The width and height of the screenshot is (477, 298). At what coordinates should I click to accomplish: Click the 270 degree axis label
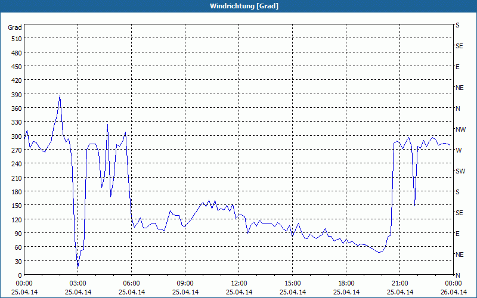click(17, 150)
